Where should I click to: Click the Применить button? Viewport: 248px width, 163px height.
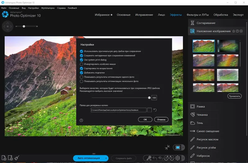[x=234, y=96]
